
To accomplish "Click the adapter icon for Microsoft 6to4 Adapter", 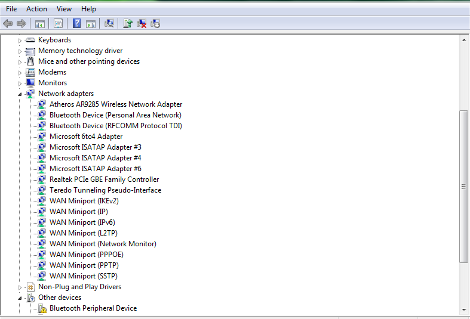I will tap(42, 137).
